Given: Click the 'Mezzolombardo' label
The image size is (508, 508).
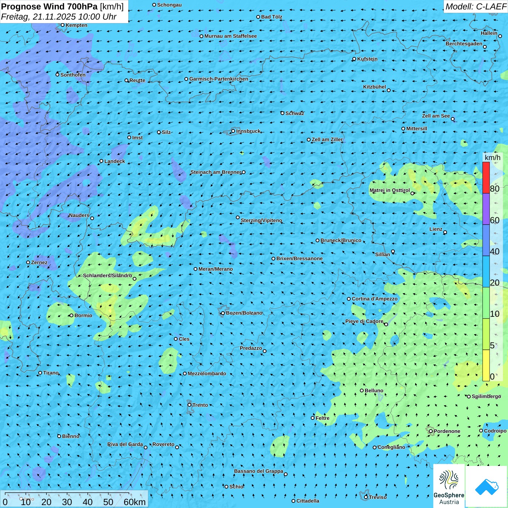Looking at the screenshot, I should tap(207, 373).
